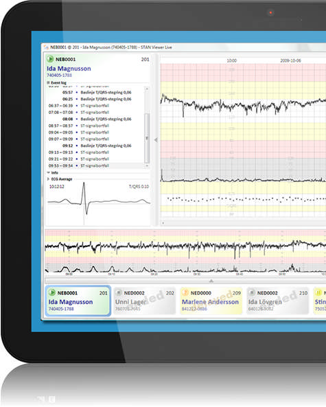Viewport: 326px width, 407px height.
Task: Click the 2009-10-06 date label on chart
Action: coord(291,60)
